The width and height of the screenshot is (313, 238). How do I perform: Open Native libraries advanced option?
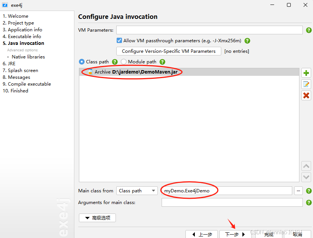tap(28, 57)
